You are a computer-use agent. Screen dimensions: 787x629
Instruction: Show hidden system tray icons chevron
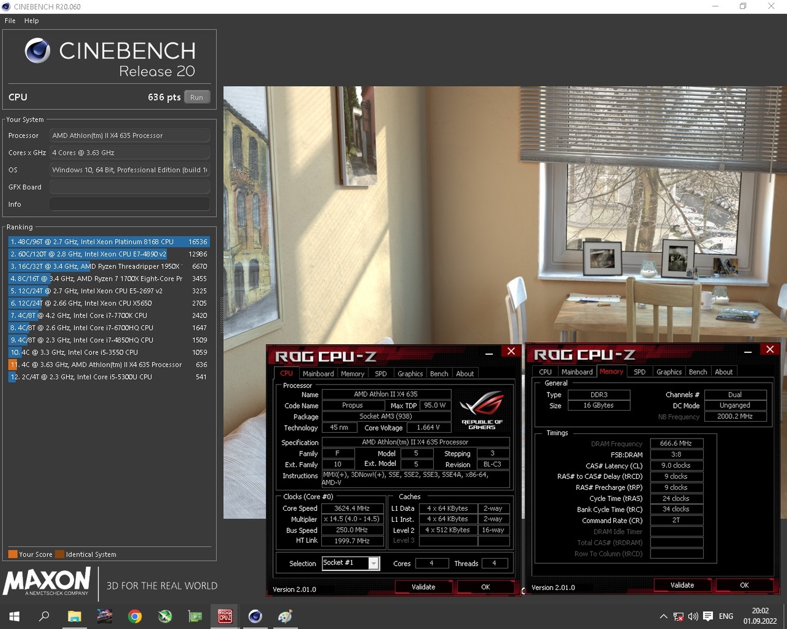point(663,616)
